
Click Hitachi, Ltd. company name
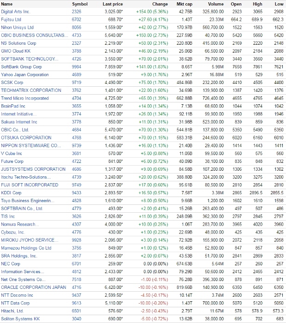pyautogui.click(x=12, y=311)
